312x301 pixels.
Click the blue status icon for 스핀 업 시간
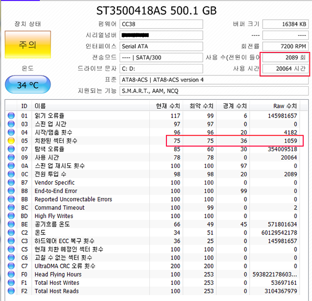coord(11,124)
